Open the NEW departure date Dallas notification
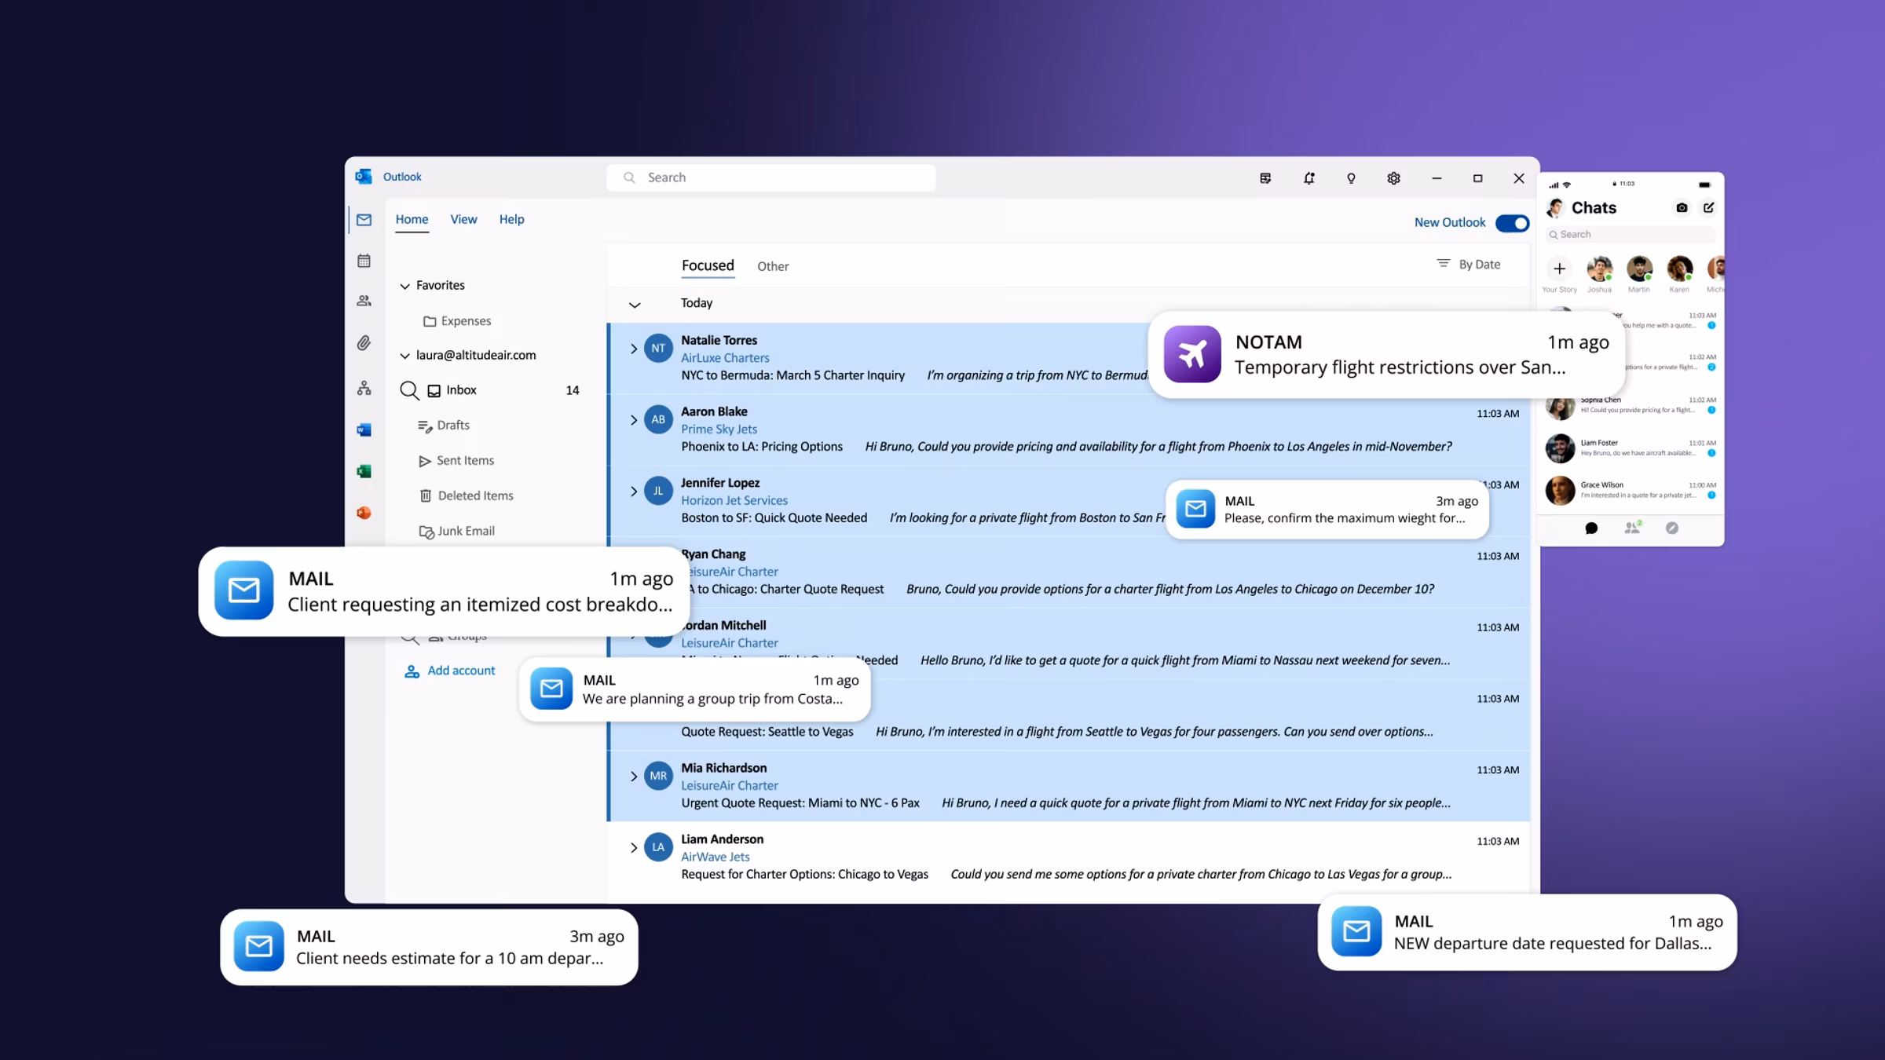 [x=1527, y=932]
